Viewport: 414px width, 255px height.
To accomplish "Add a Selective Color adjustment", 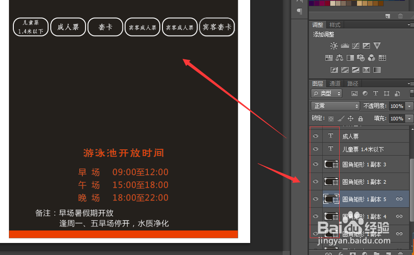I will tap(366, 70).
